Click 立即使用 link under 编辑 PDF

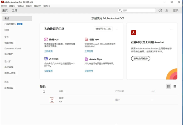pos(48,51)
